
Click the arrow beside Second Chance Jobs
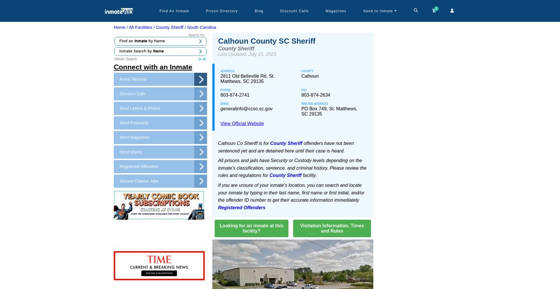[201, 181]
